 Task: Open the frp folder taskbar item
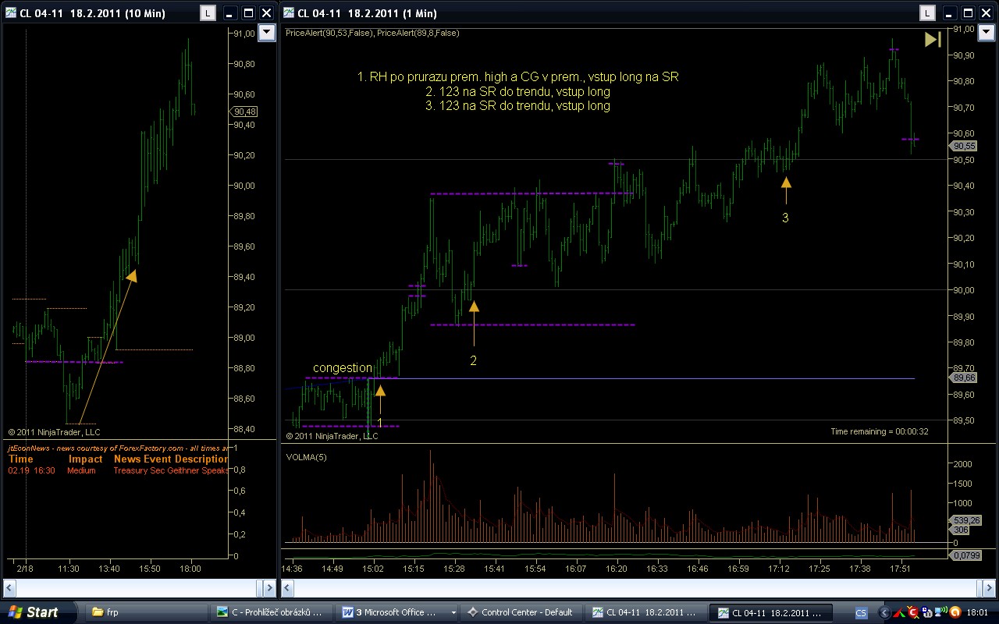(144, 612)
